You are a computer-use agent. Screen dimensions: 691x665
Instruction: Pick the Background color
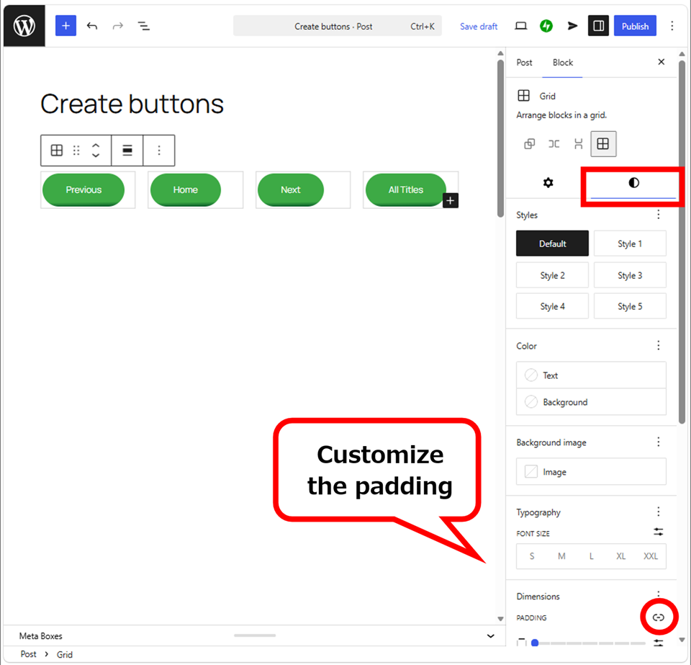pos(591,402)
